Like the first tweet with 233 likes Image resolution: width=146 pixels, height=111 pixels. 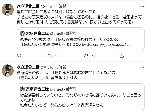[86, 56]
